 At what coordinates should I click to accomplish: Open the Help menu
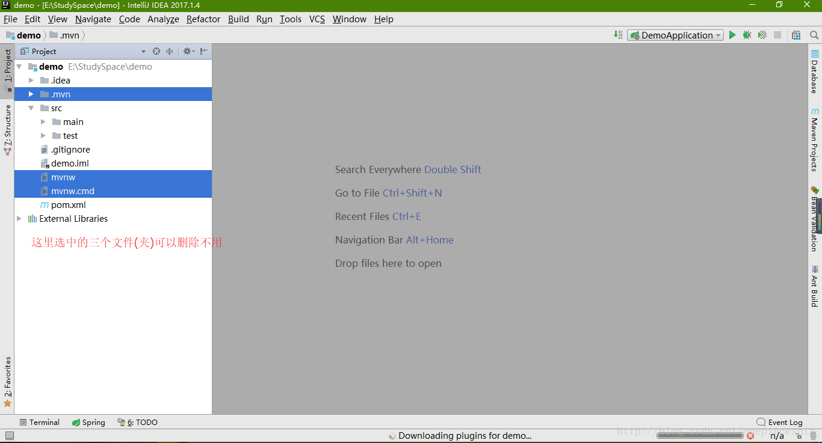384,19
